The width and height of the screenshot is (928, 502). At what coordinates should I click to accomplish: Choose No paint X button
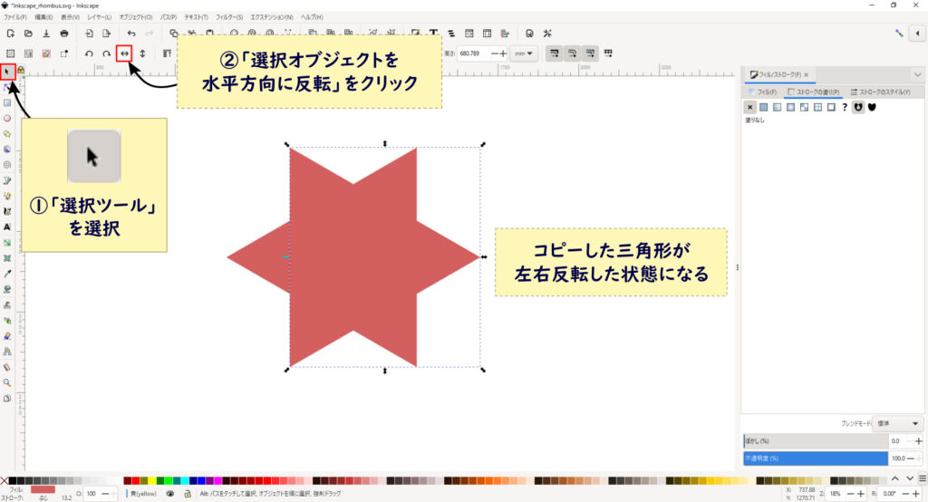click(749, 107)
